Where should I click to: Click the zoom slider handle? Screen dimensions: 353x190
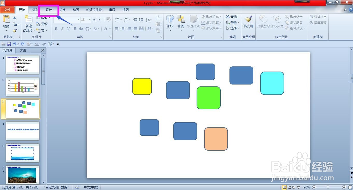click(x=328, y=187)
